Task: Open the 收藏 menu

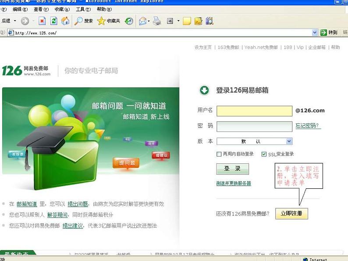Action: tap(62, 9)
